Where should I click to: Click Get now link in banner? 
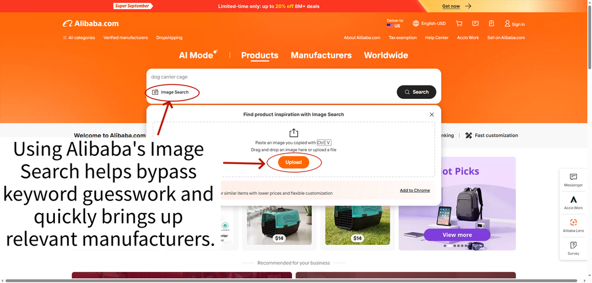click(x=451, y=6)
